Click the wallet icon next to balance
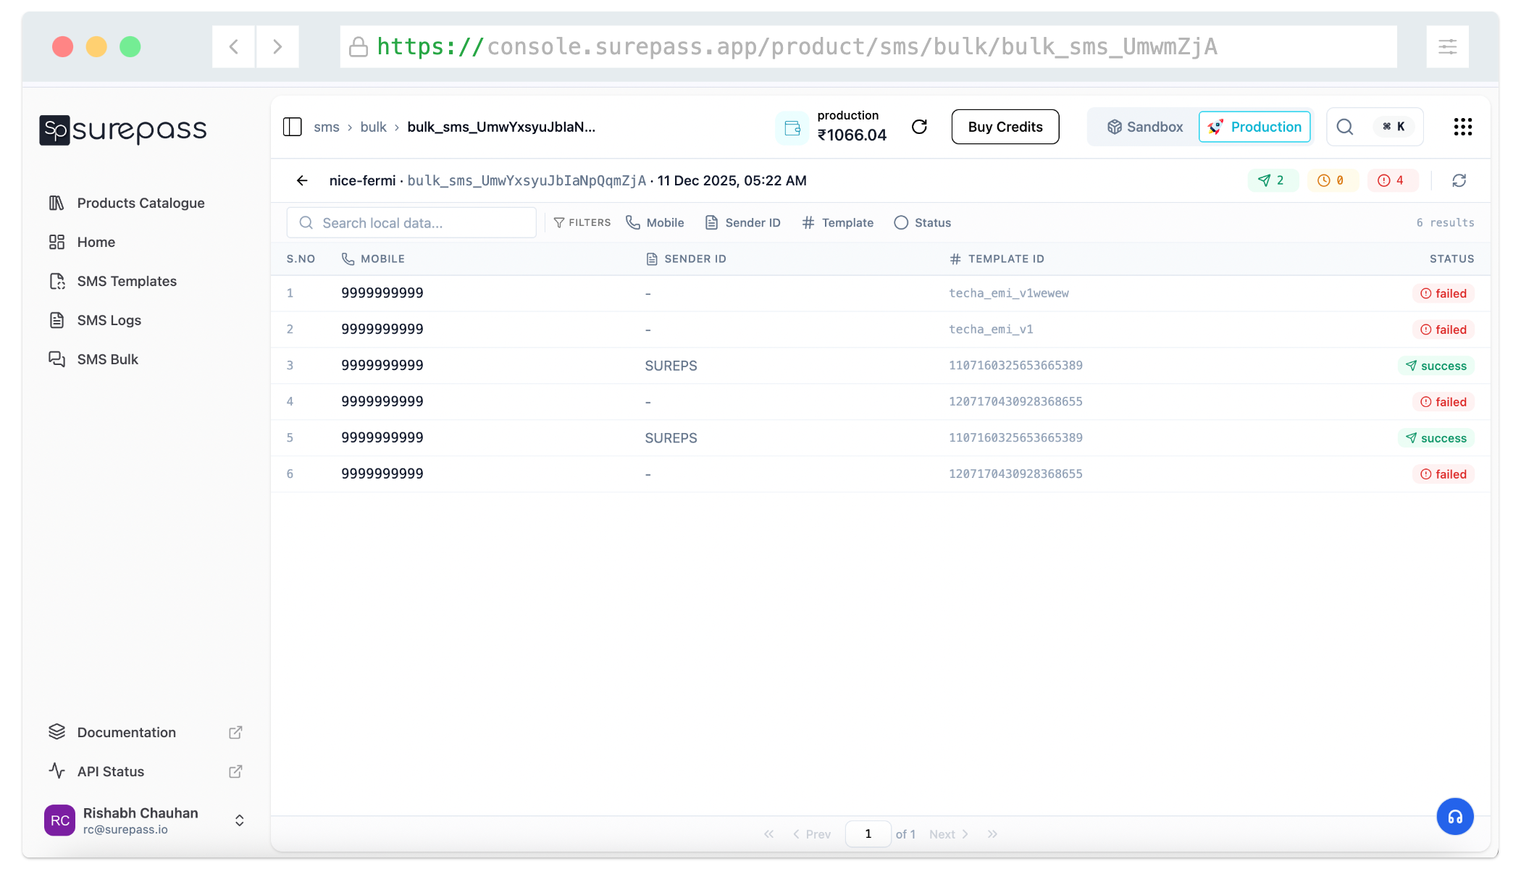 pos(792,128)
